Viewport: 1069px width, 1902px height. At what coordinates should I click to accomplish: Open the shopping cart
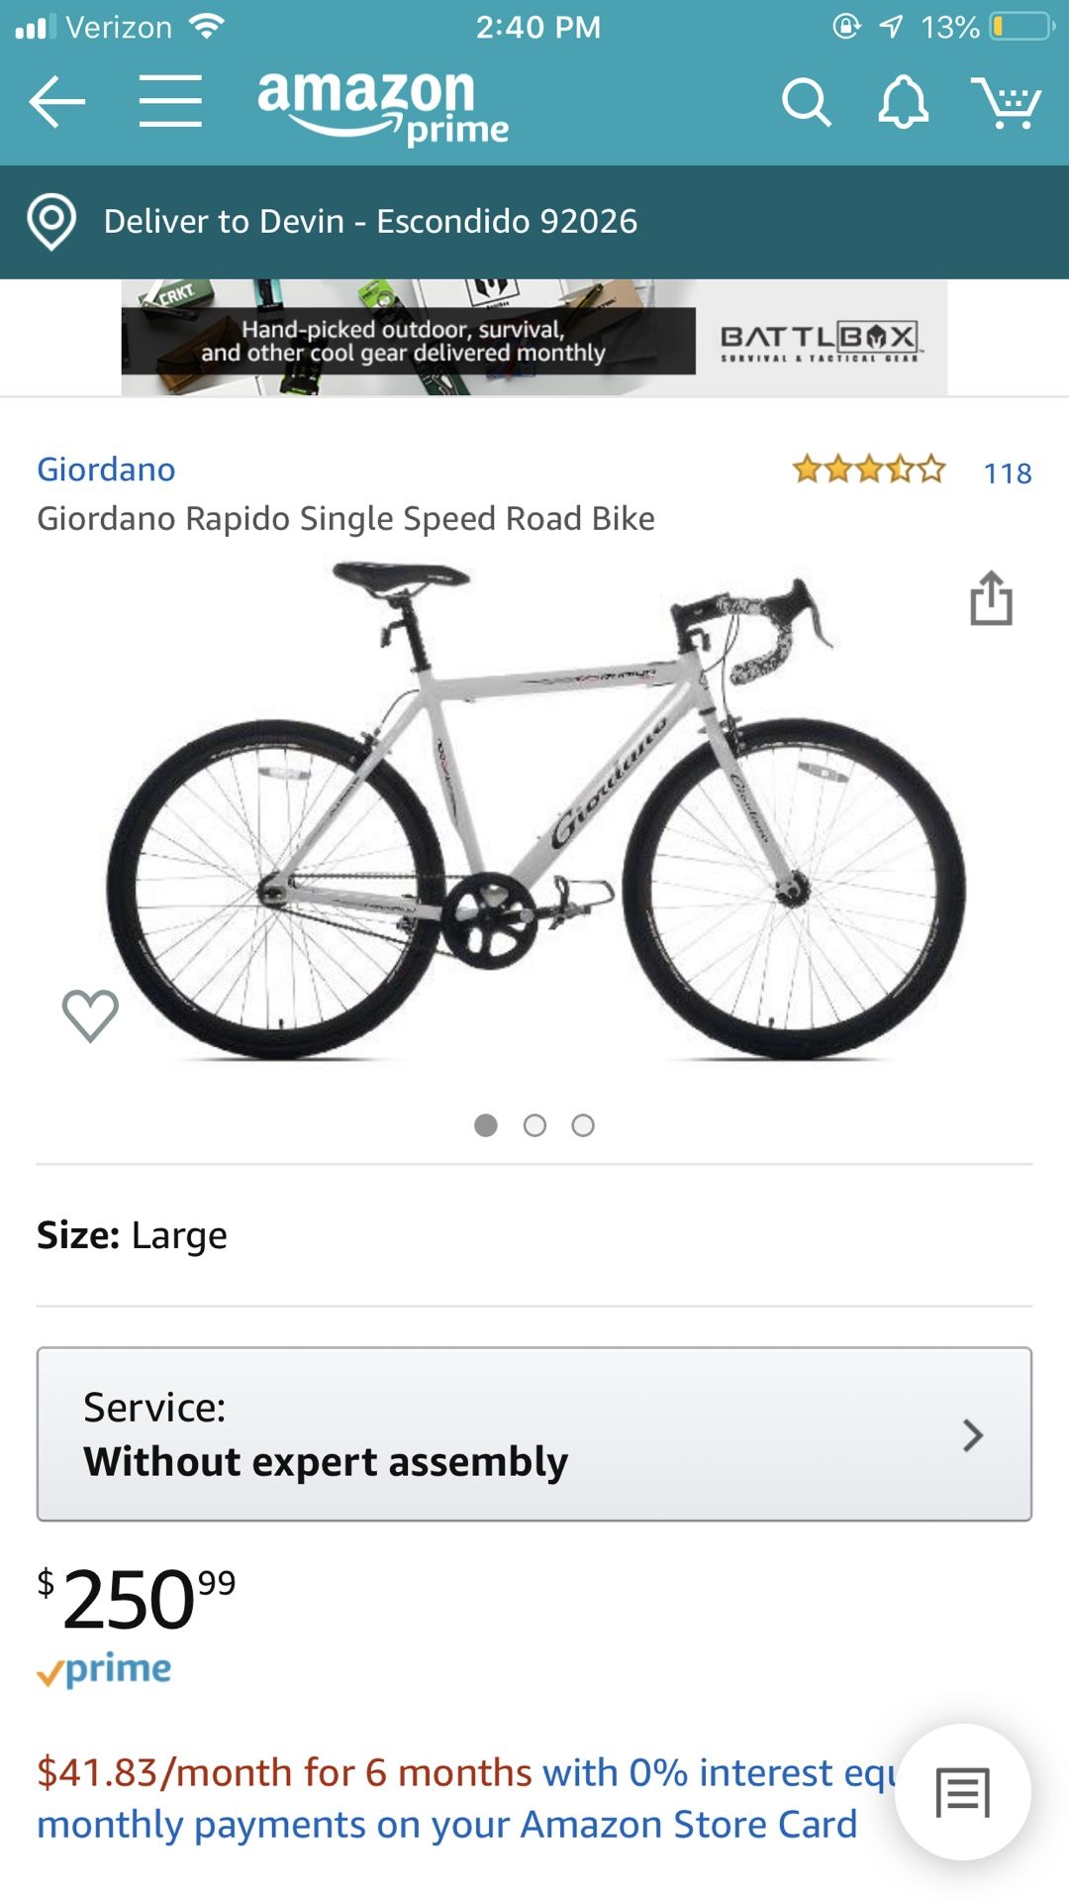click(x=1006, y=102)
